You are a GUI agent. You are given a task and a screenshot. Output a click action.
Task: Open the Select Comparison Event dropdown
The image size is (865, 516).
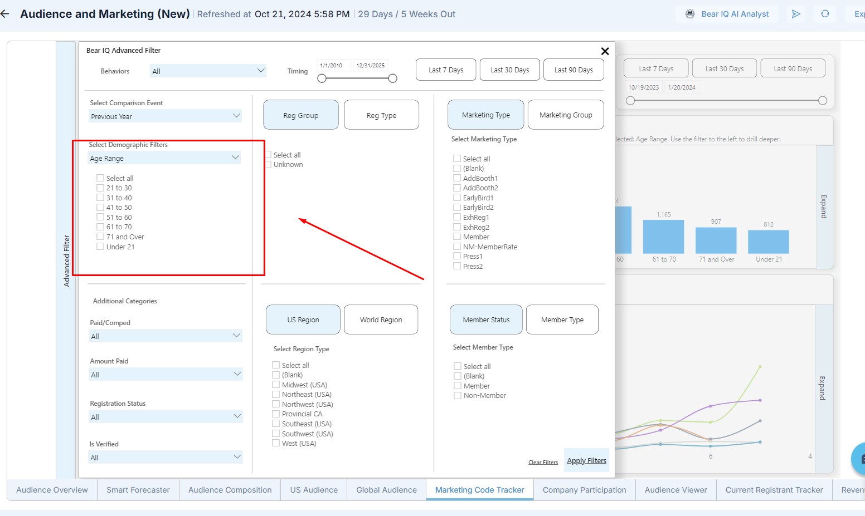[x=166, y=116]
